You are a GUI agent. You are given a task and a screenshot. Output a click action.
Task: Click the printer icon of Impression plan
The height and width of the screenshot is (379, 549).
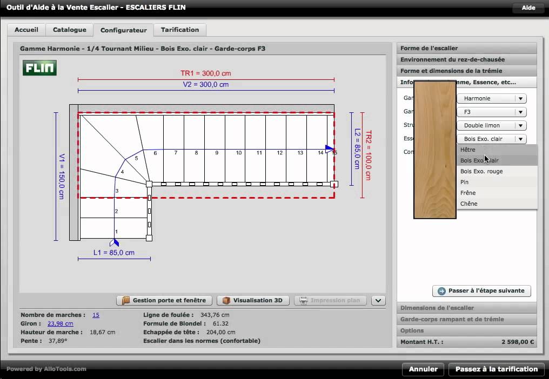(303, 300)
